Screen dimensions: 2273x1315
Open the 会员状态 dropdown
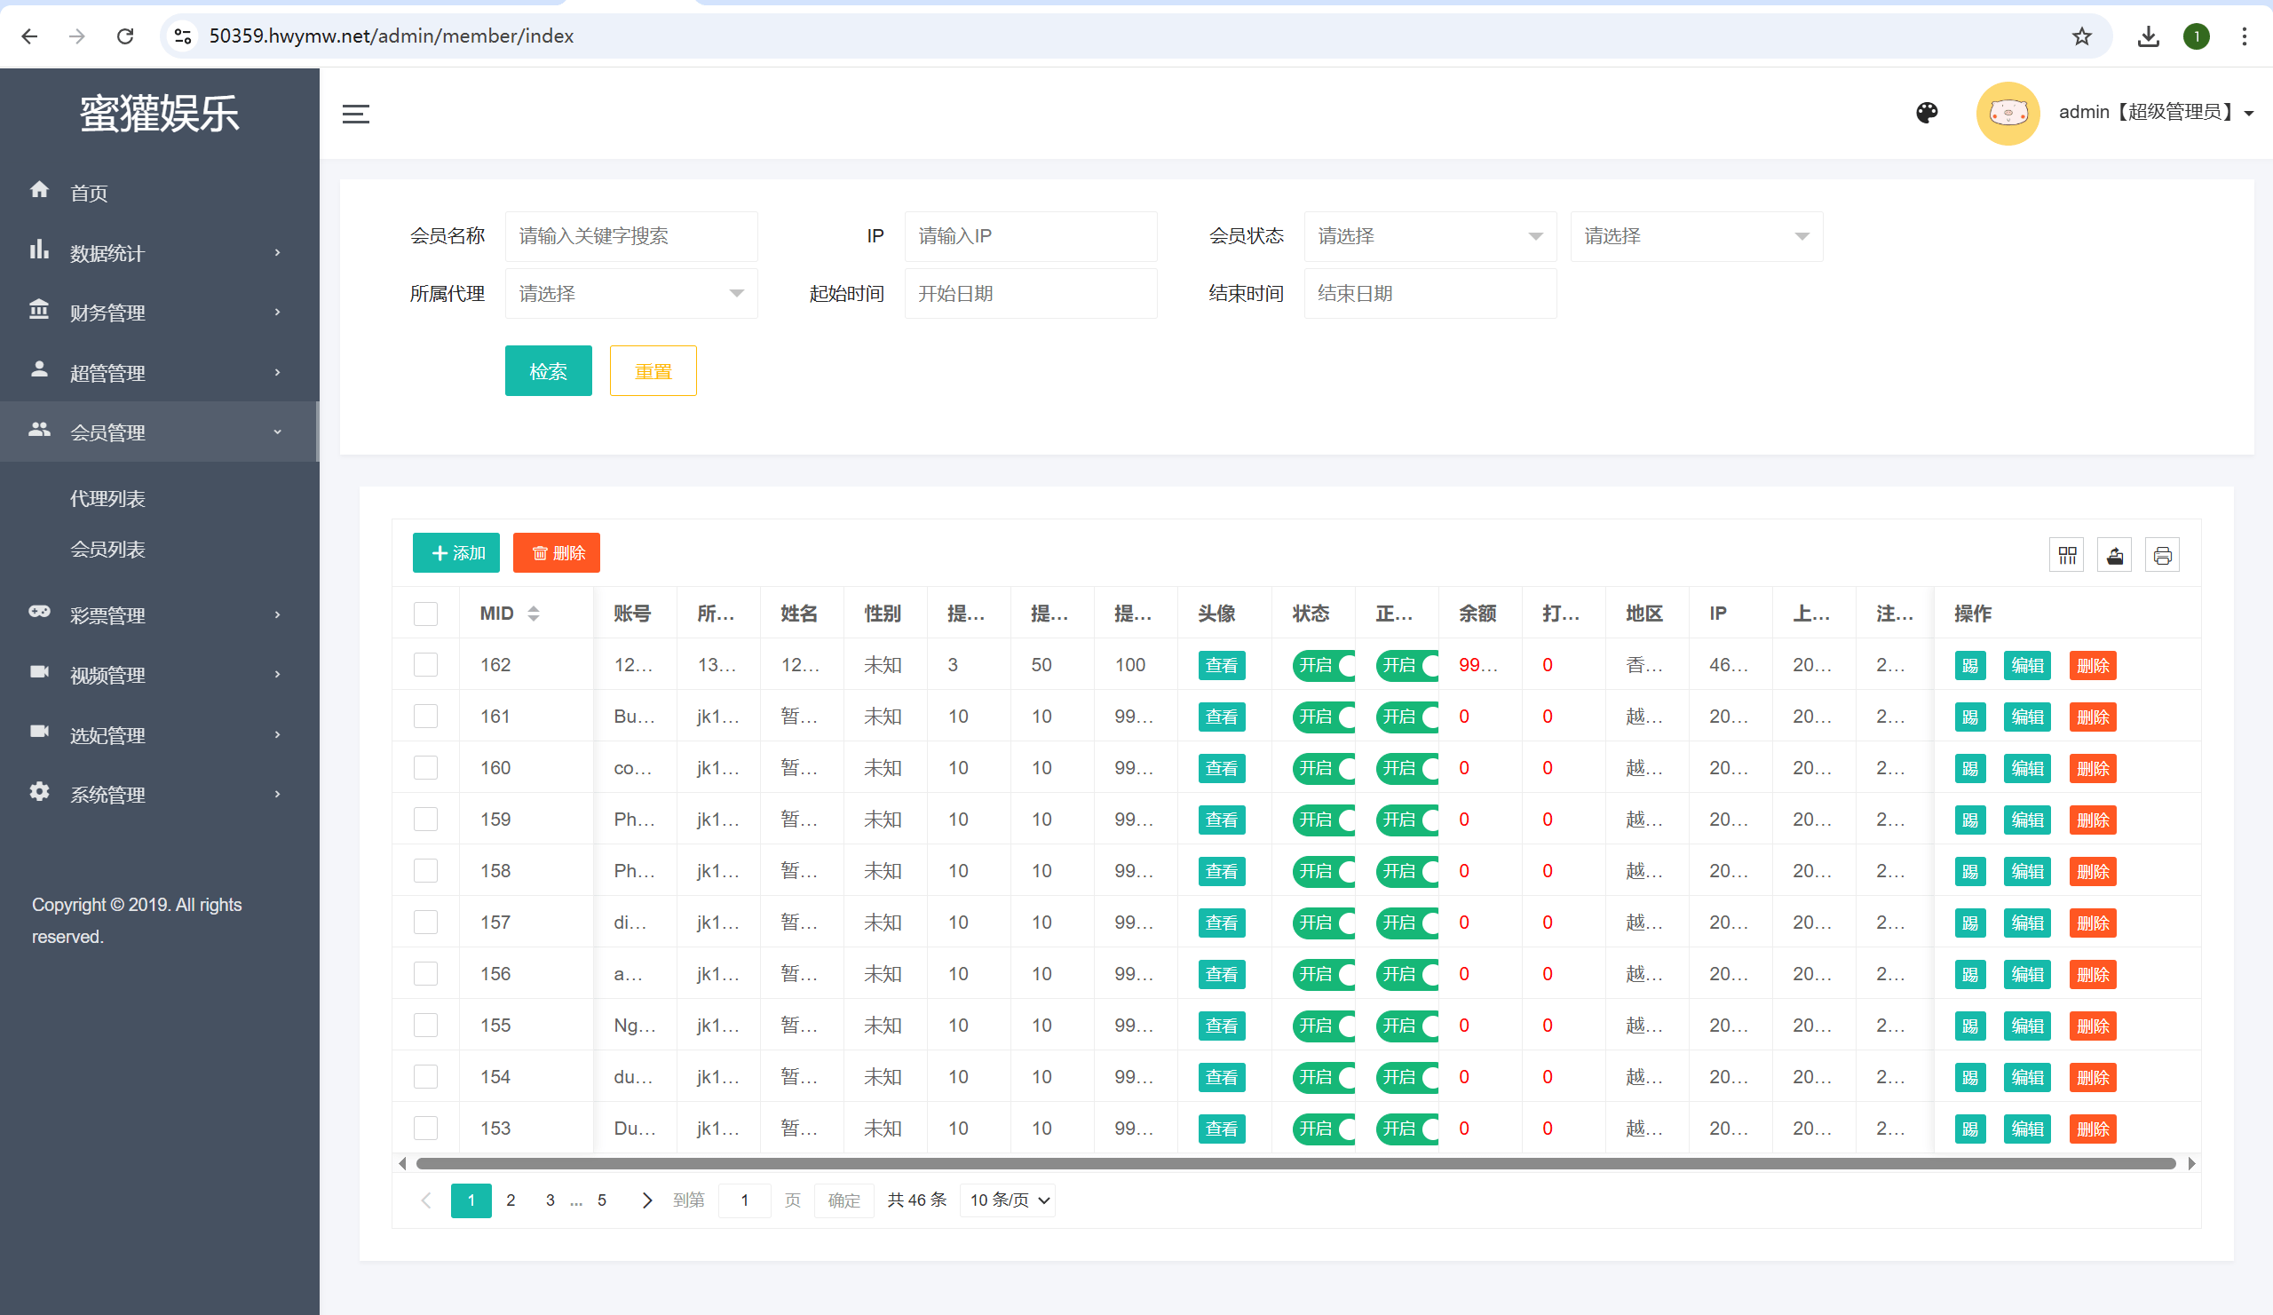(1430, 236)
